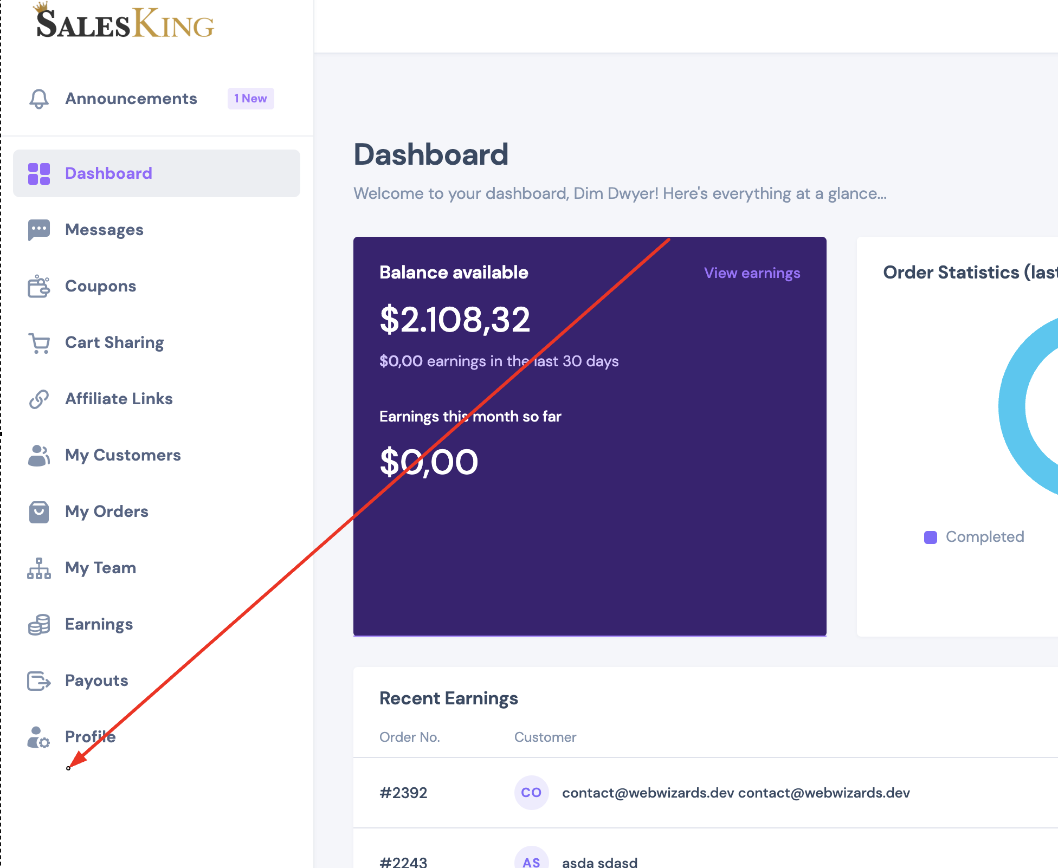The width and height of the screenshot is (1058, 868).
Task: Click the Coupons gift icon
Action: [x=39, y=286]
